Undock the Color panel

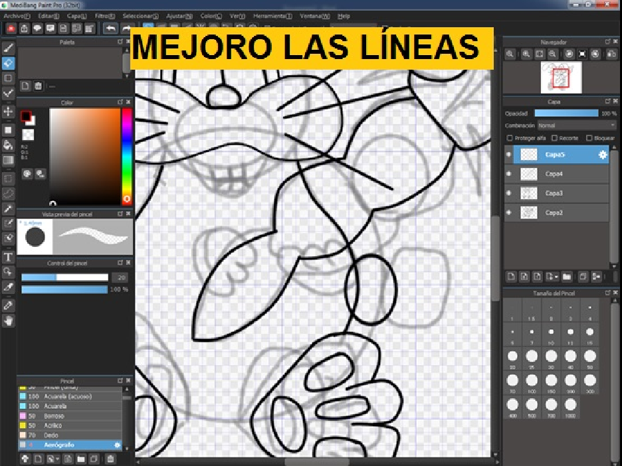pyautogui.click(x=120, y=102)
